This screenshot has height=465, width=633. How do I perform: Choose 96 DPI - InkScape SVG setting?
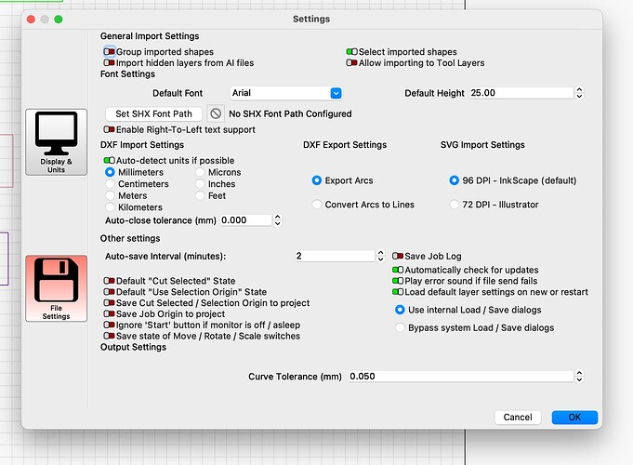tap(455, 180)
